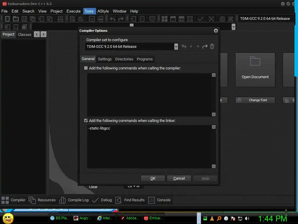
Task: Click the Syntax Check checkmark icon
Action: [x=201, y=19]
